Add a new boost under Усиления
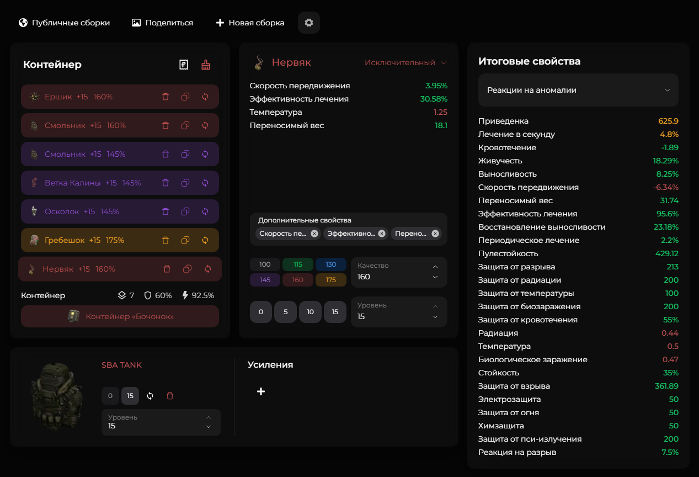This screenshot has width=699, height=477. point(261,391)
